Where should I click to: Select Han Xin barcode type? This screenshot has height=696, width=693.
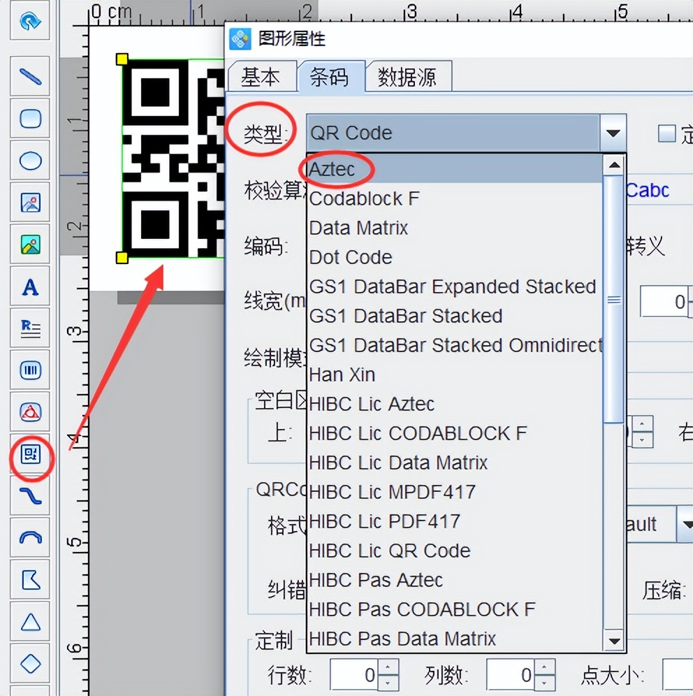[x=455, y=374]
